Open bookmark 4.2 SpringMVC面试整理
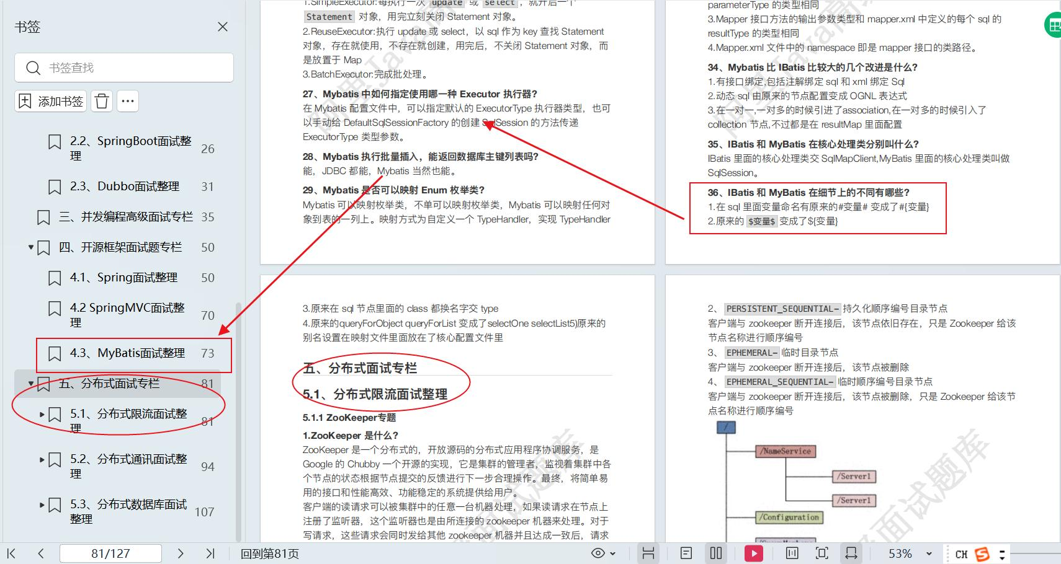Viewport: 1061px width, 564px height. pyautogui.click(x=127, y=315)
